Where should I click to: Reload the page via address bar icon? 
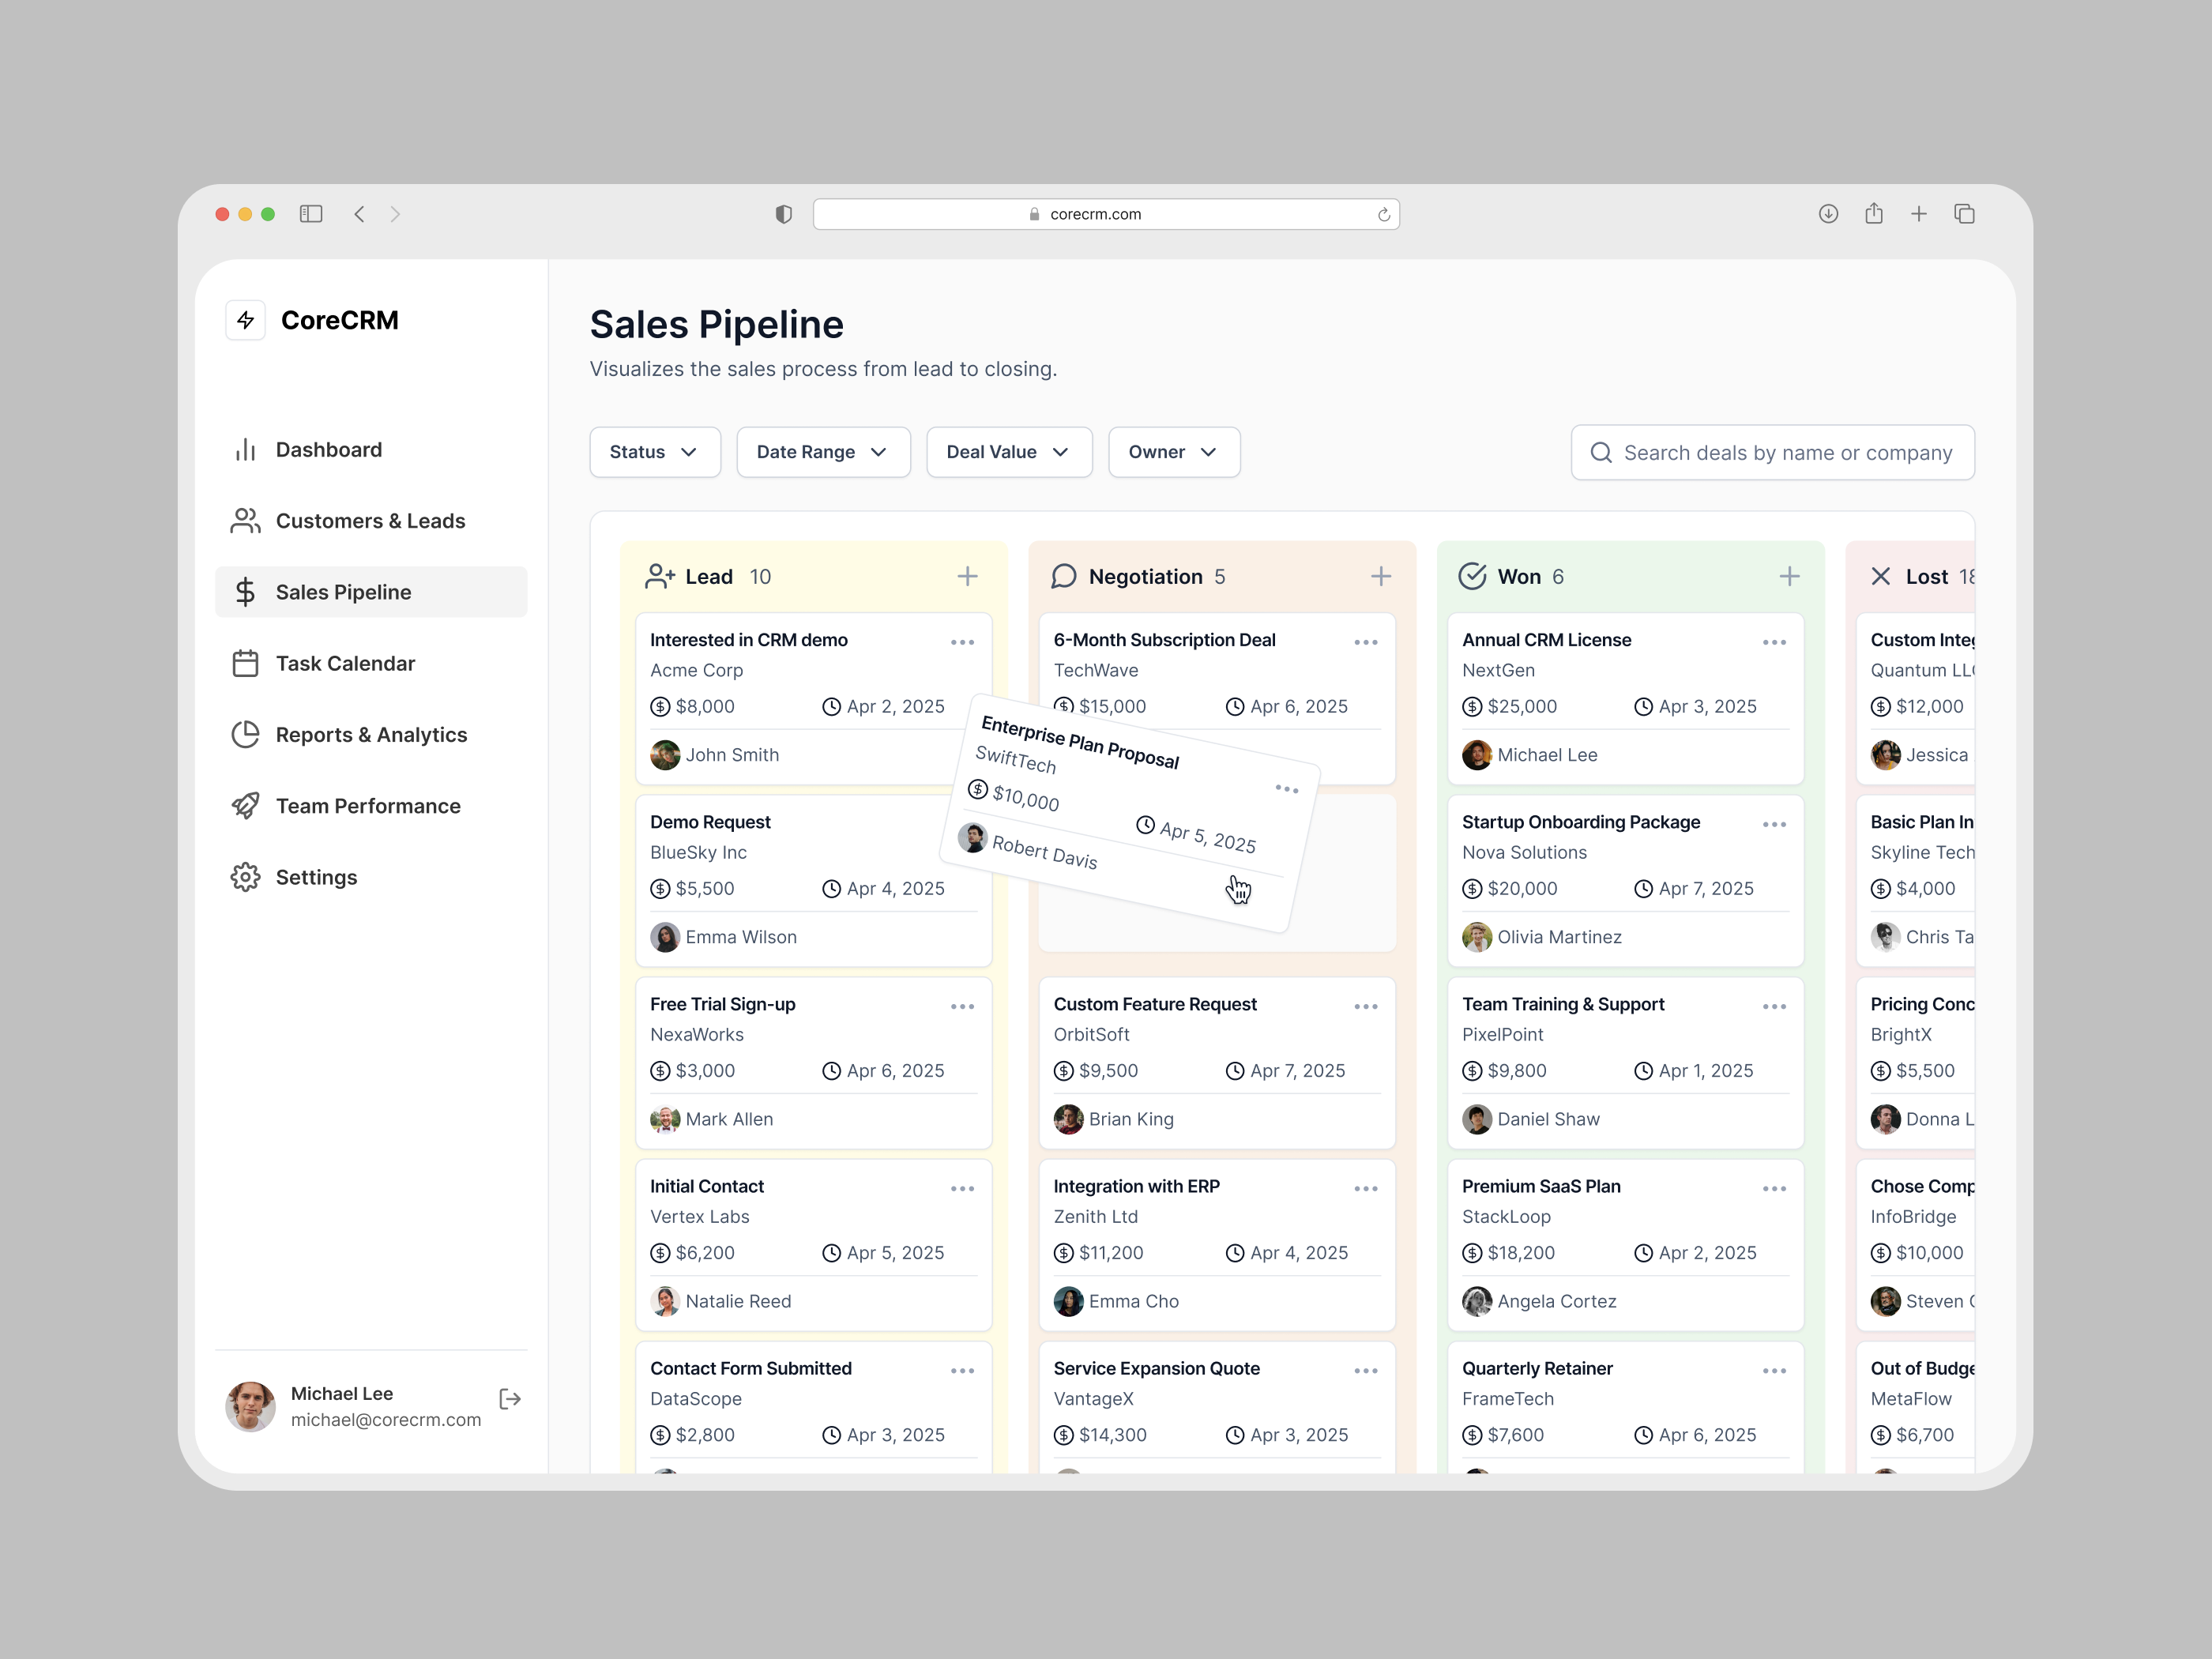[x=1384, y=214]
